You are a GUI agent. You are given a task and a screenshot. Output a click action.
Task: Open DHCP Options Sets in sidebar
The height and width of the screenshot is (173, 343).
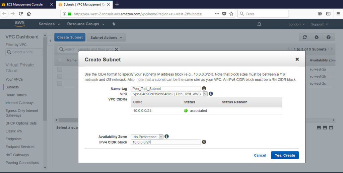(x=21, y=123)
